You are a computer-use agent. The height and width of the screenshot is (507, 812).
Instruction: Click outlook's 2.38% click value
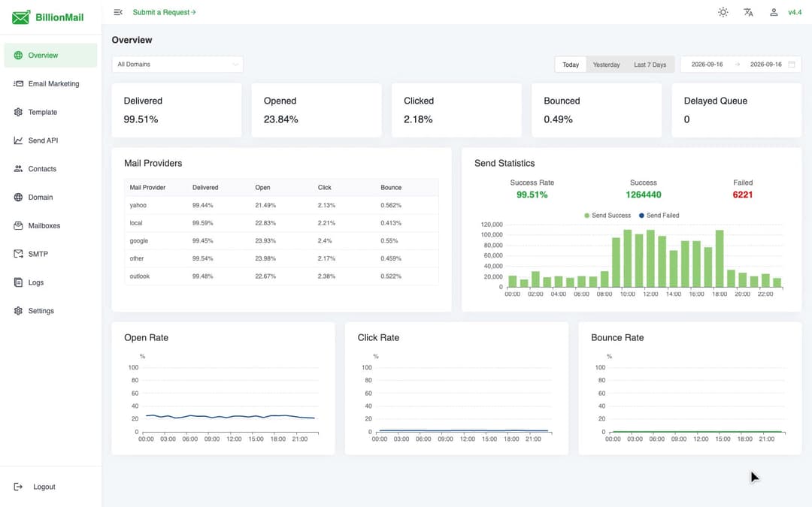326,276
